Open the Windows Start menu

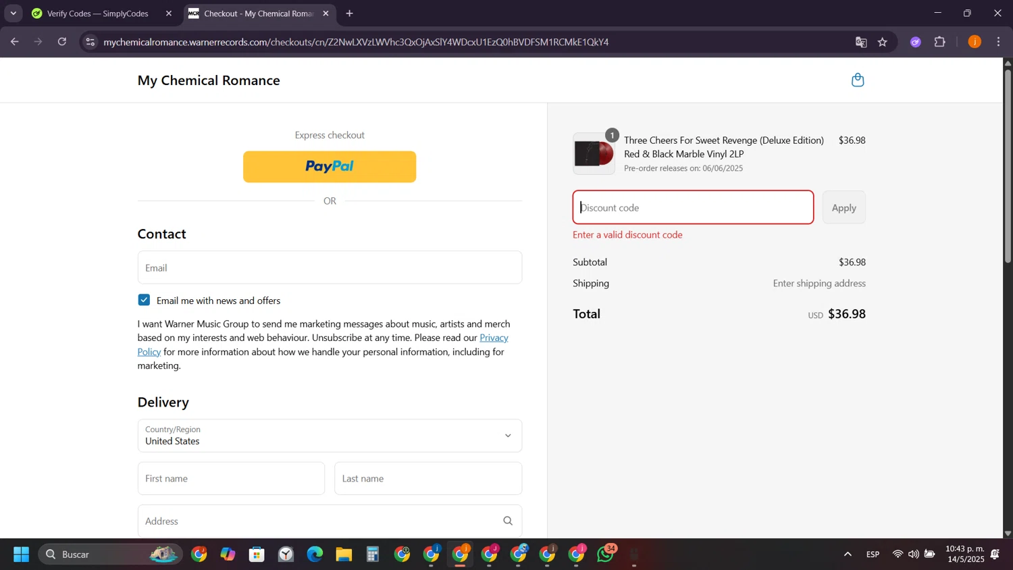pyautogui.click(x=21, y=554)
